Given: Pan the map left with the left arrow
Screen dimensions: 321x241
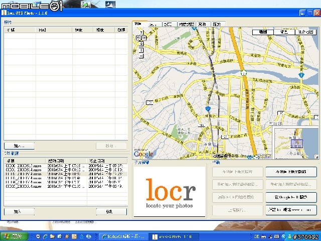Looking at the screenshot, I should [x=138, y=38].
